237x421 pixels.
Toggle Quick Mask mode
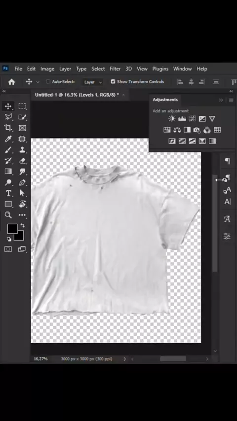tap(8, 249)
